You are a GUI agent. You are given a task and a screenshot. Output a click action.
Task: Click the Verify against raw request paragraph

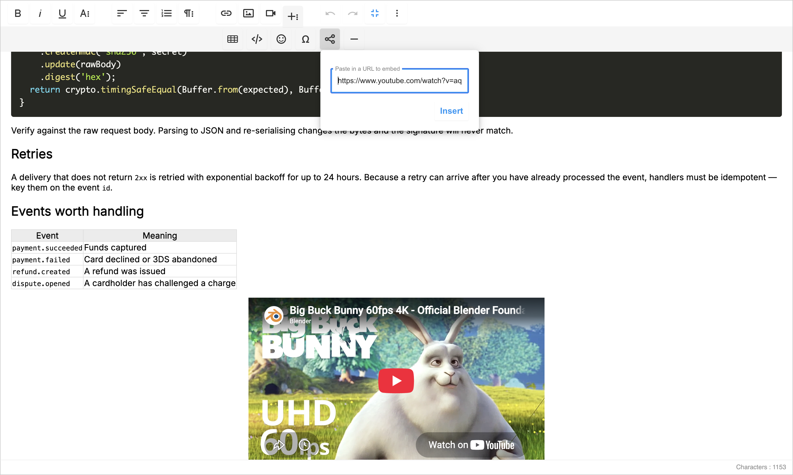(x=262, y=131)
